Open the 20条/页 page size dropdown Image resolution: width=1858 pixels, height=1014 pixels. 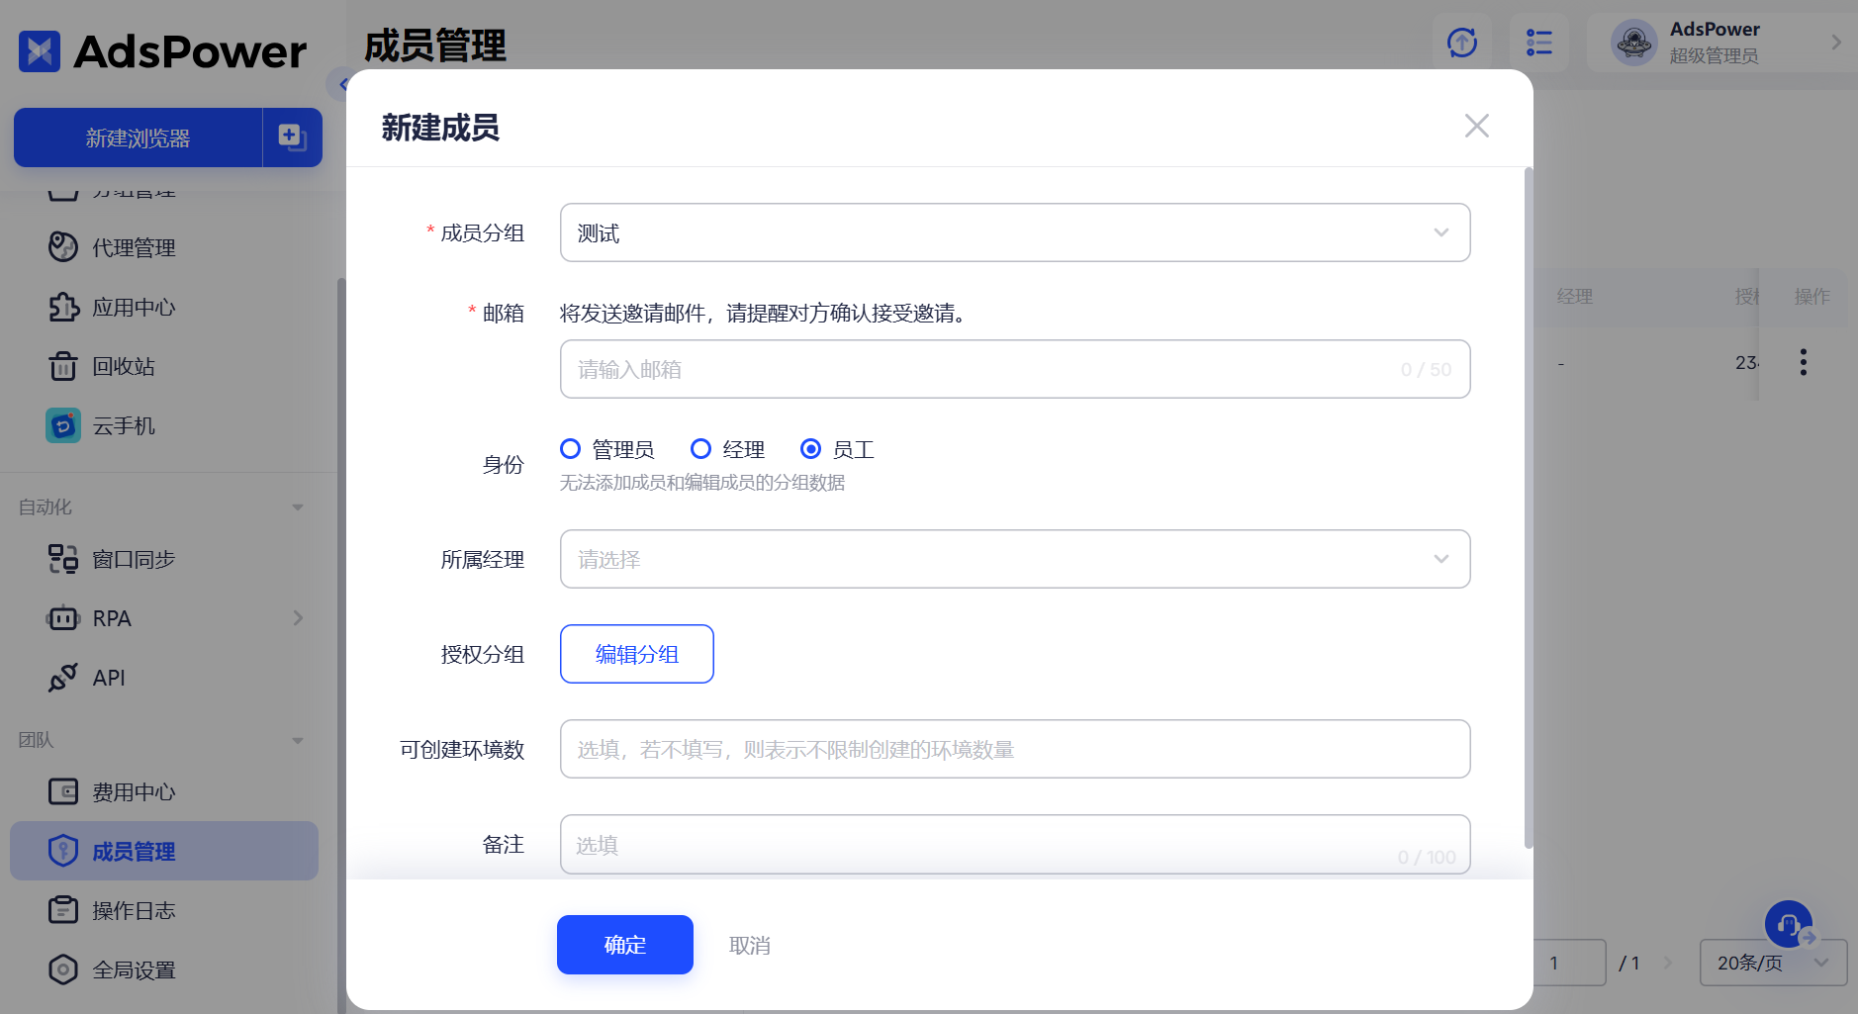coord(1773,963)
